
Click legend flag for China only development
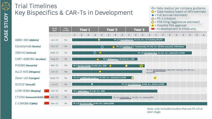153,29
